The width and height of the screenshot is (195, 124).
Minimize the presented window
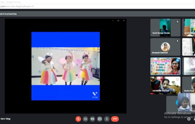click(113, 21)
